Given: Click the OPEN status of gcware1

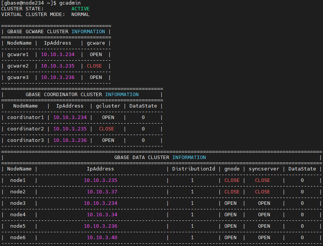Looking at the screenshot, I should (96, 55).
